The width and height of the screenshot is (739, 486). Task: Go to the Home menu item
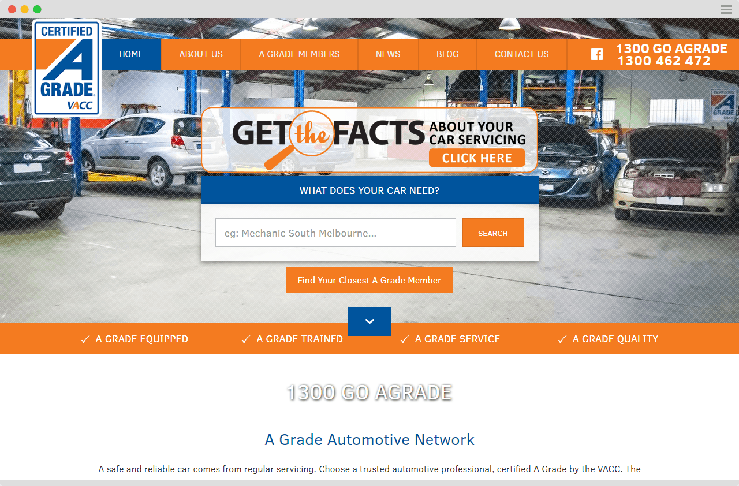131,54
